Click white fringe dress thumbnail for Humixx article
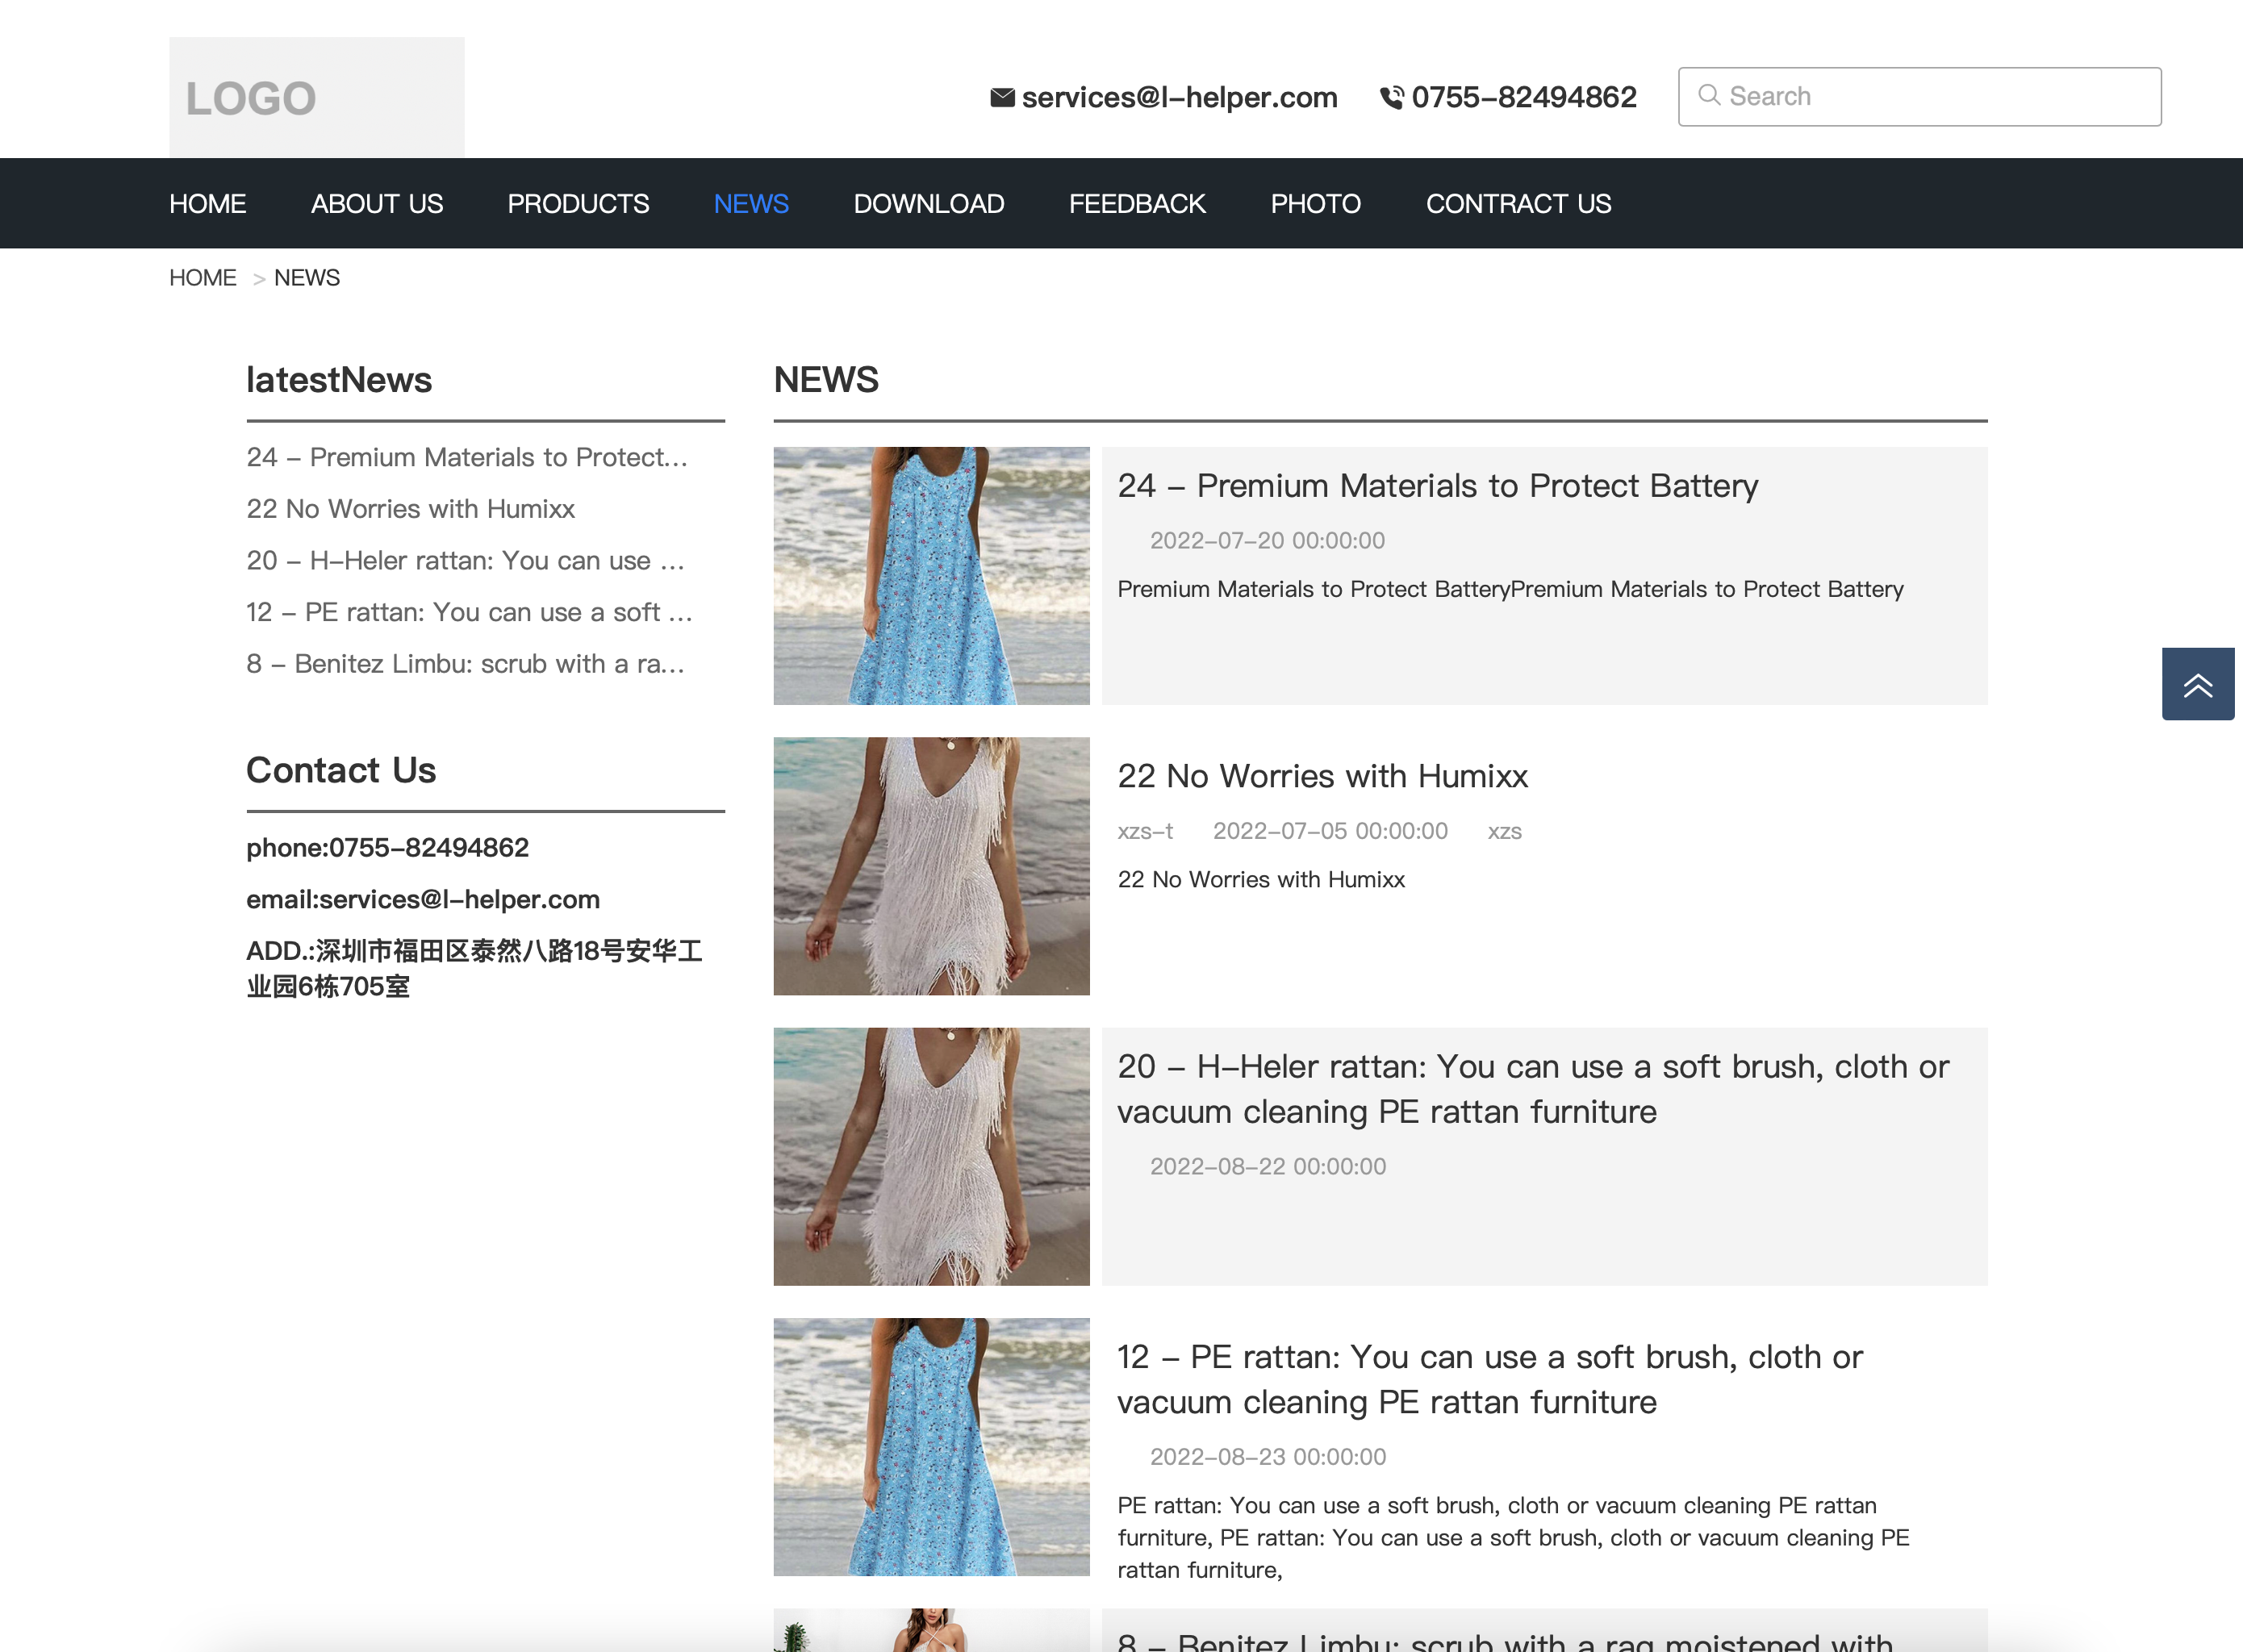Viewport: 2243px width, 1652px height. 931,866
